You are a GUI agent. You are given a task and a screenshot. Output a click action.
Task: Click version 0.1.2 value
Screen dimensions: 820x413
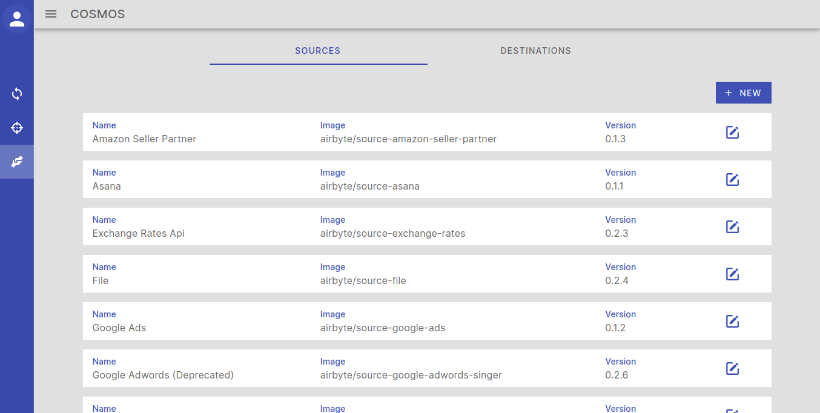point(615,328)
